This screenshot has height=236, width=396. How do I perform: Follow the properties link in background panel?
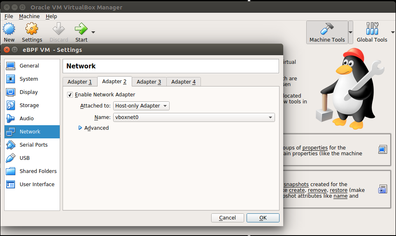315,147
